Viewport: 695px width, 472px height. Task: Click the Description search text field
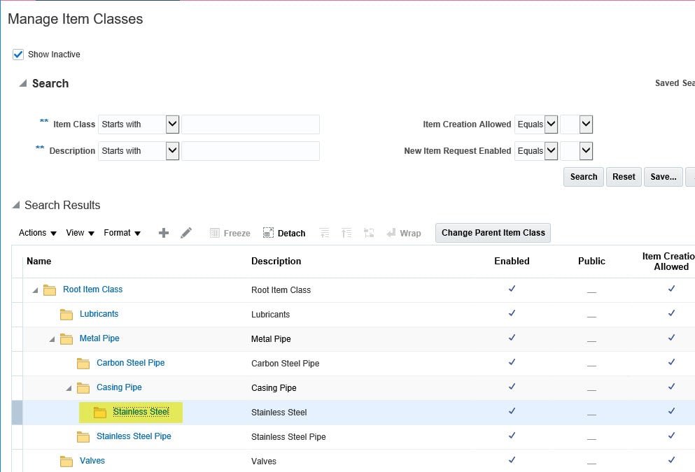point(251,151)
